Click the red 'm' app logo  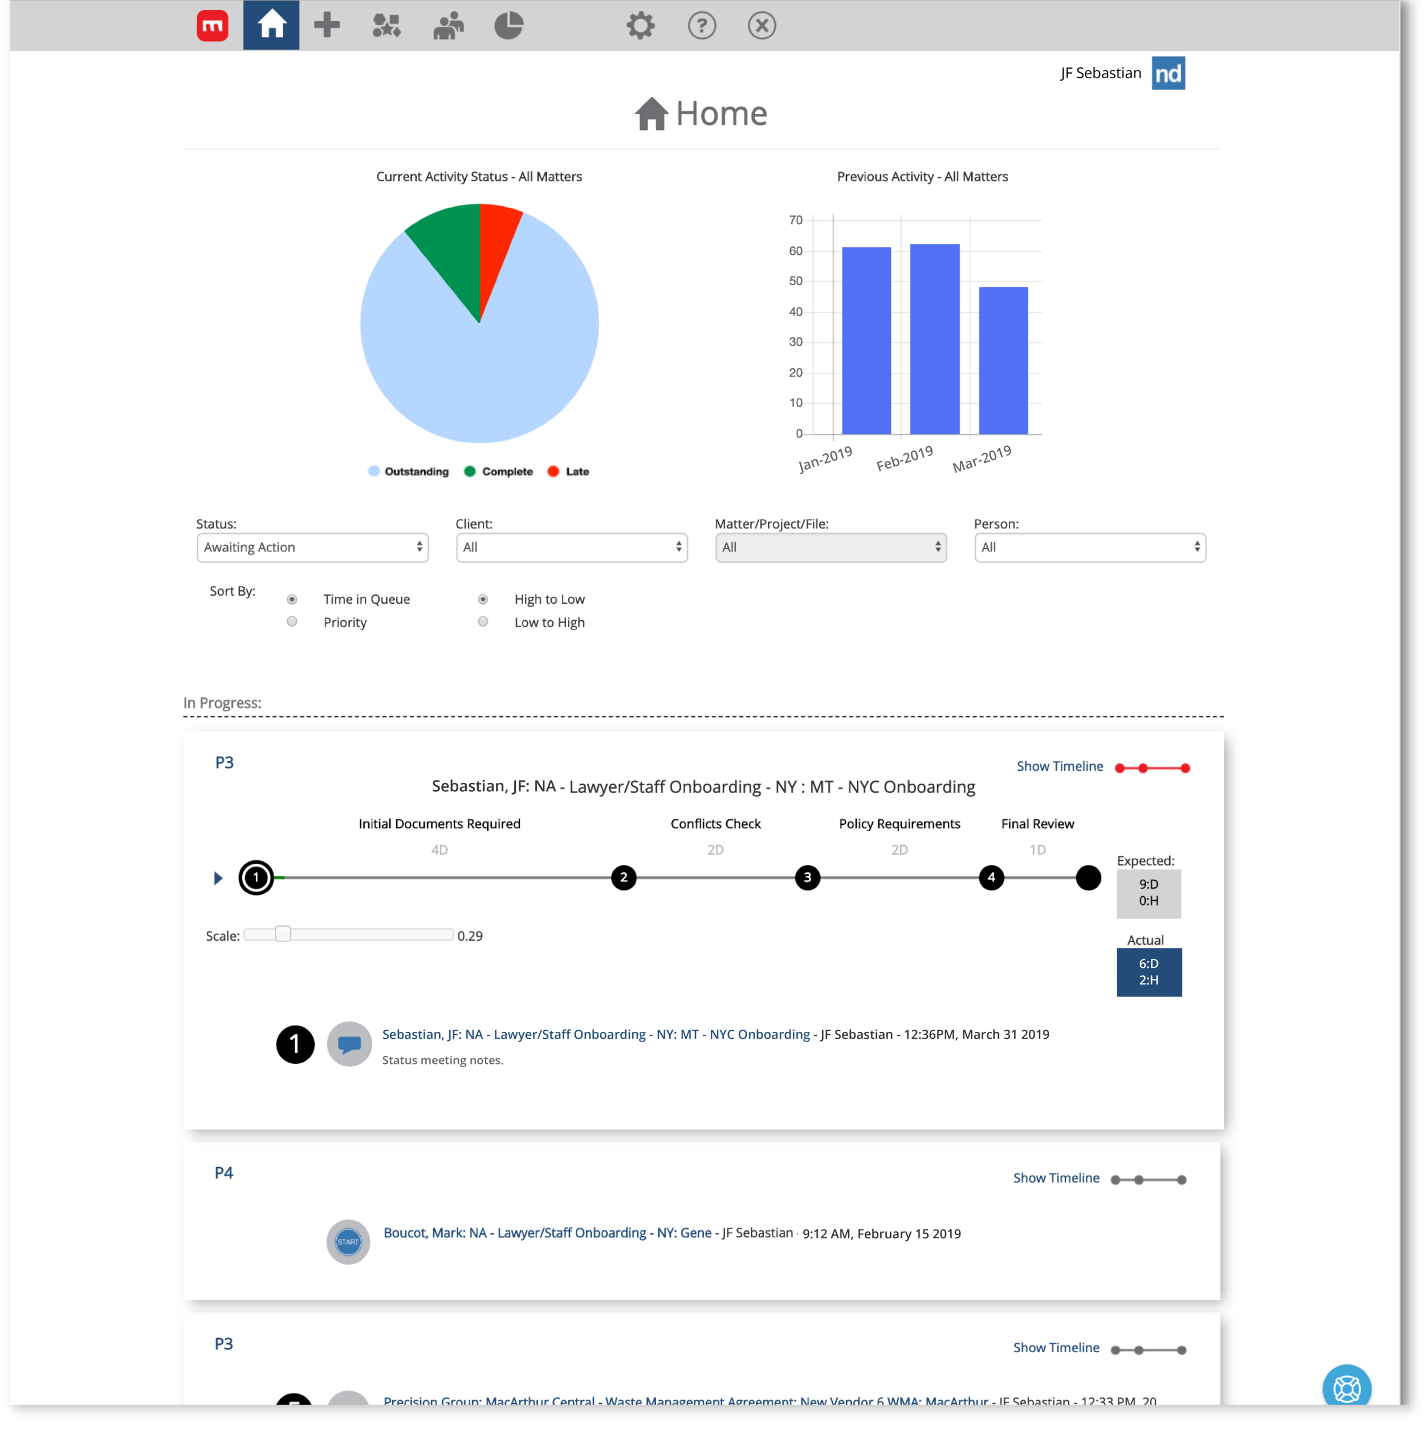(x=213, y=26)
